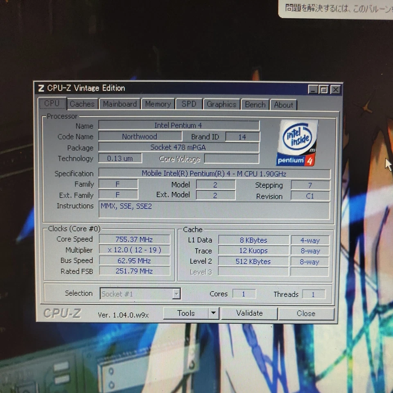Switch to the Graphics tab
The height and width of the screenshot is (393, 393).
[x=221, y=104]
